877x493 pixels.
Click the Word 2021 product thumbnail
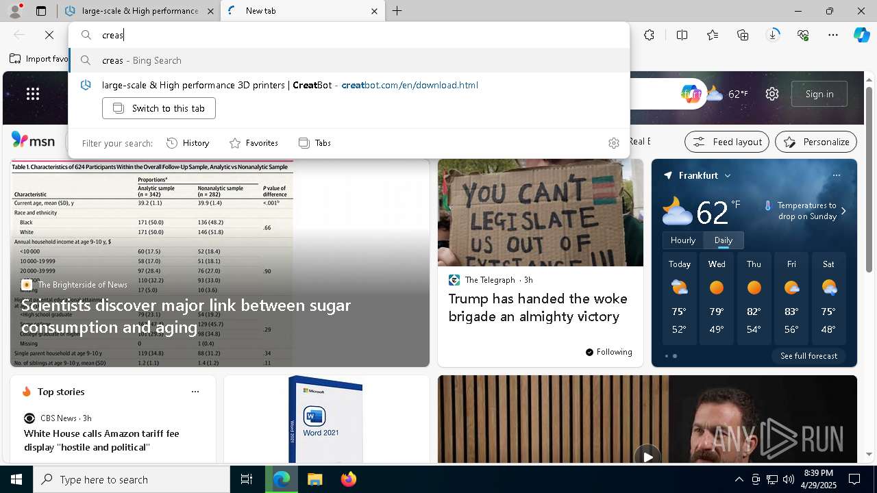(x=326, y=419)
